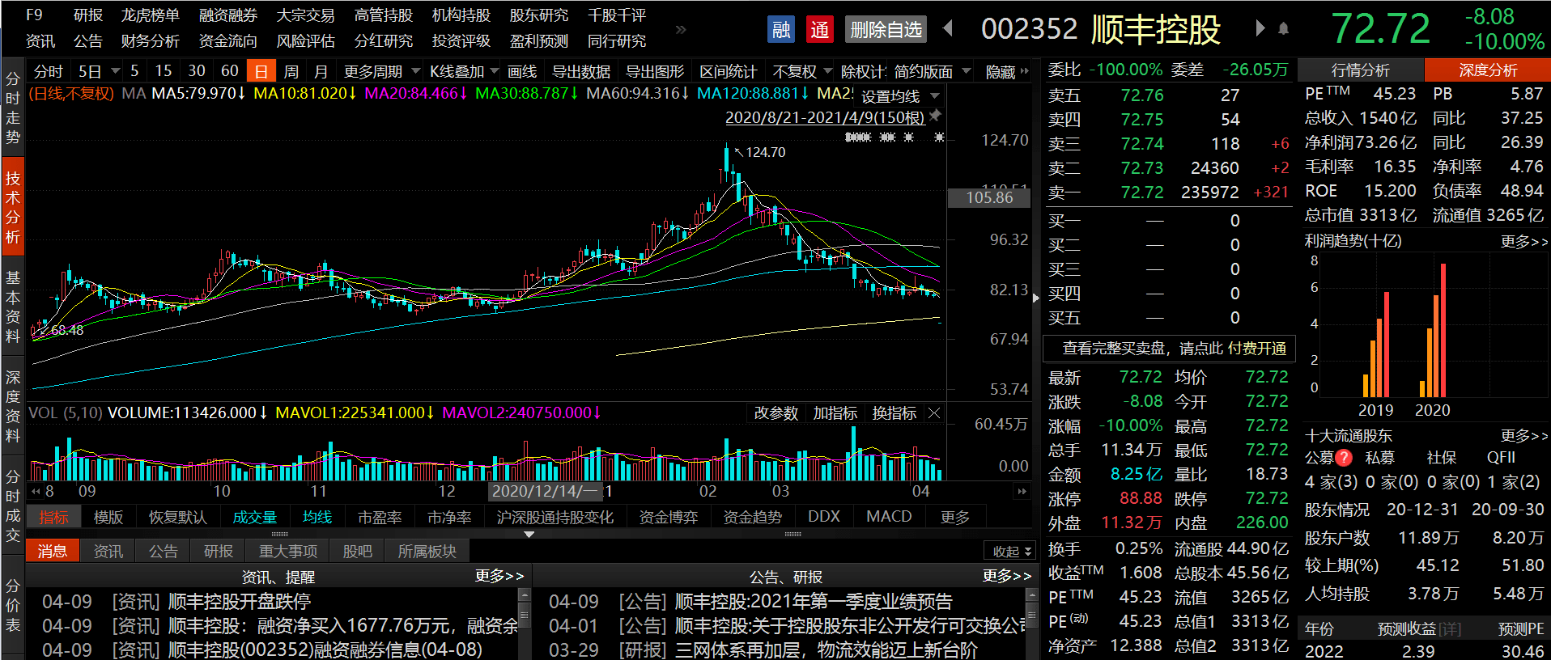This screenshot has width=1551, height=660.
Task: Open the 融资融券 menu item
Action: 228,15
